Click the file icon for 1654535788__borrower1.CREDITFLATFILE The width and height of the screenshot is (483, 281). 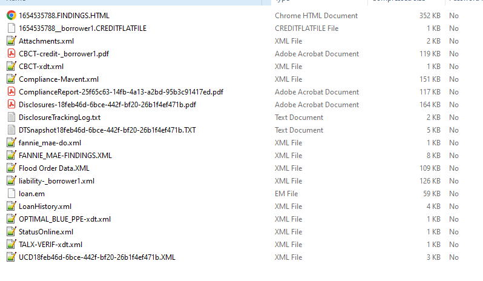(x=11, y=28)
